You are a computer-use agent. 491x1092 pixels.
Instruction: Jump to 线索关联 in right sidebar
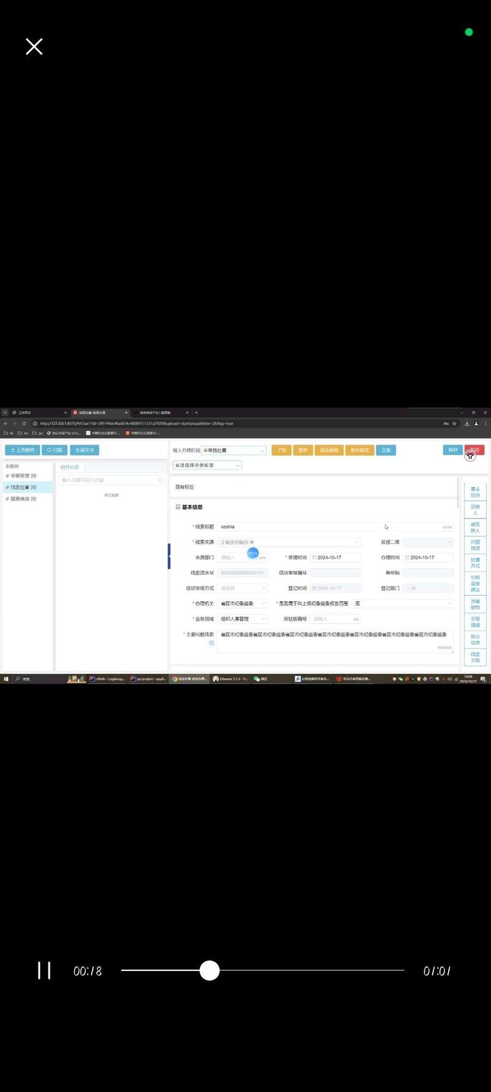pos(475,657)
